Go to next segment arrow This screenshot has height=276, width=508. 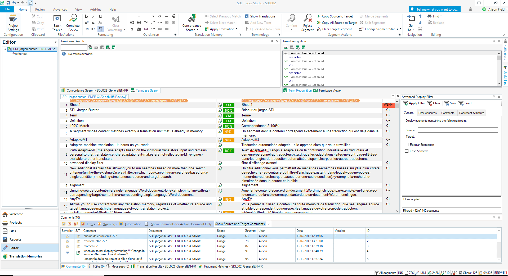point(420,23)
